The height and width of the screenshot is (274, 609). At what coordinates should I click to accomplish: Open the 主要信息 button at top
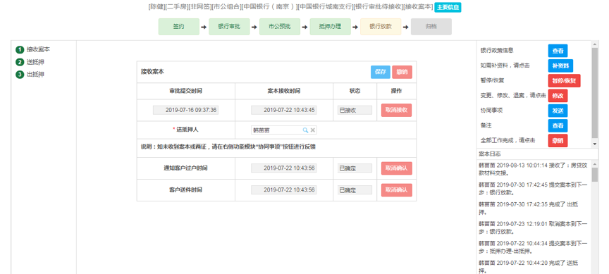448,7
